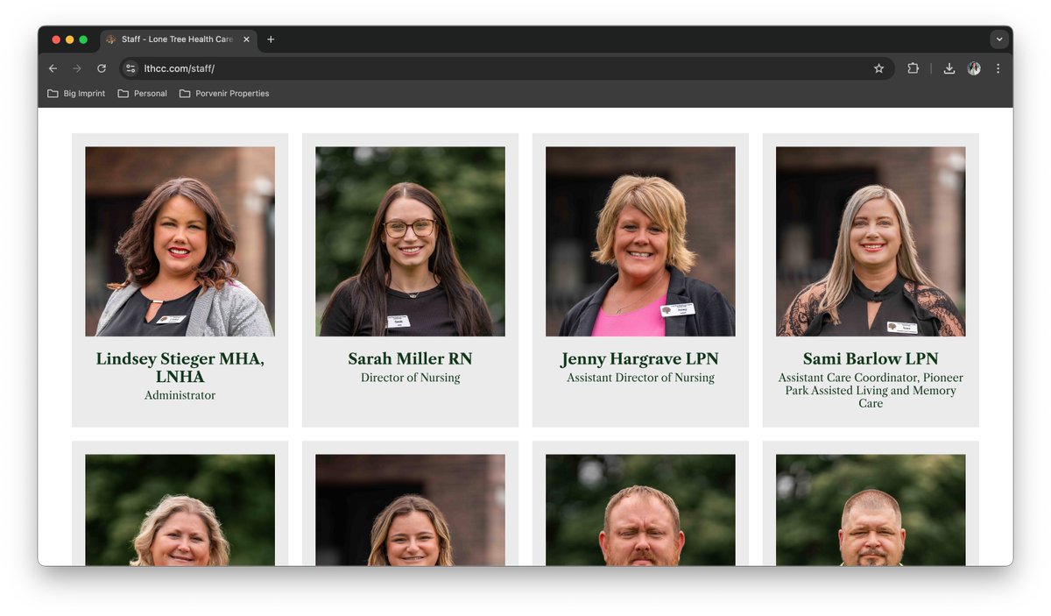Click the Director of Nursing title
The width and height of the screenshot is (1051, 616).
point(410,378)
